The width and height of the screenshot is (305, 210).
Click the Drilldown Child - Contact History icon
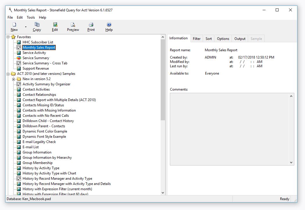coord(19,121)
